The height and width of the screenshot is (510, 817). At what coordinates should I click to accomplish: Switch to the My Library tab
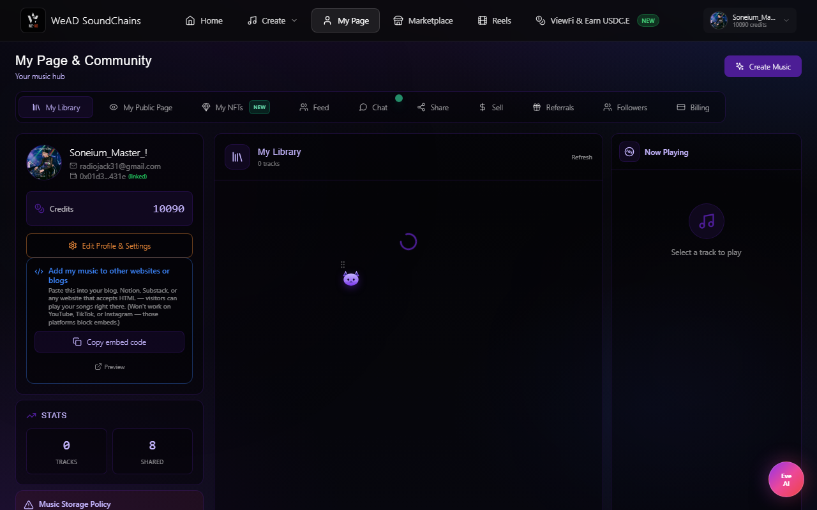coord(56,107)
